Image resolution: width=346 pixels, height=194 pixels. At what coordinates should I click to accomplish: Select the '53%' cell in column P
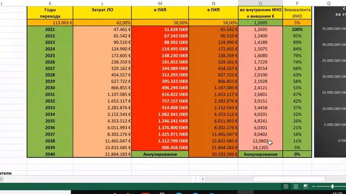click(x=297, y=88)
